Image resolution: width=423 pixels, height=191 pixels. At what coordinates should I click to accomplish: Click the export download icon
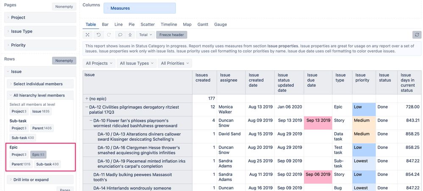[130, 35]
